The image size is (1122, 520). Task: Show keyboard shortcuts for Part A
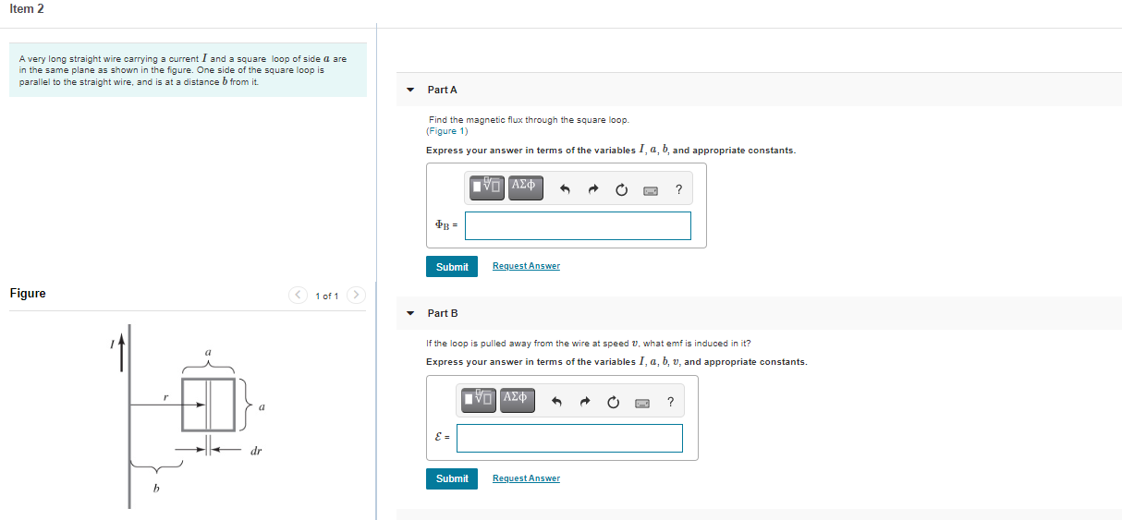point(651,190)
